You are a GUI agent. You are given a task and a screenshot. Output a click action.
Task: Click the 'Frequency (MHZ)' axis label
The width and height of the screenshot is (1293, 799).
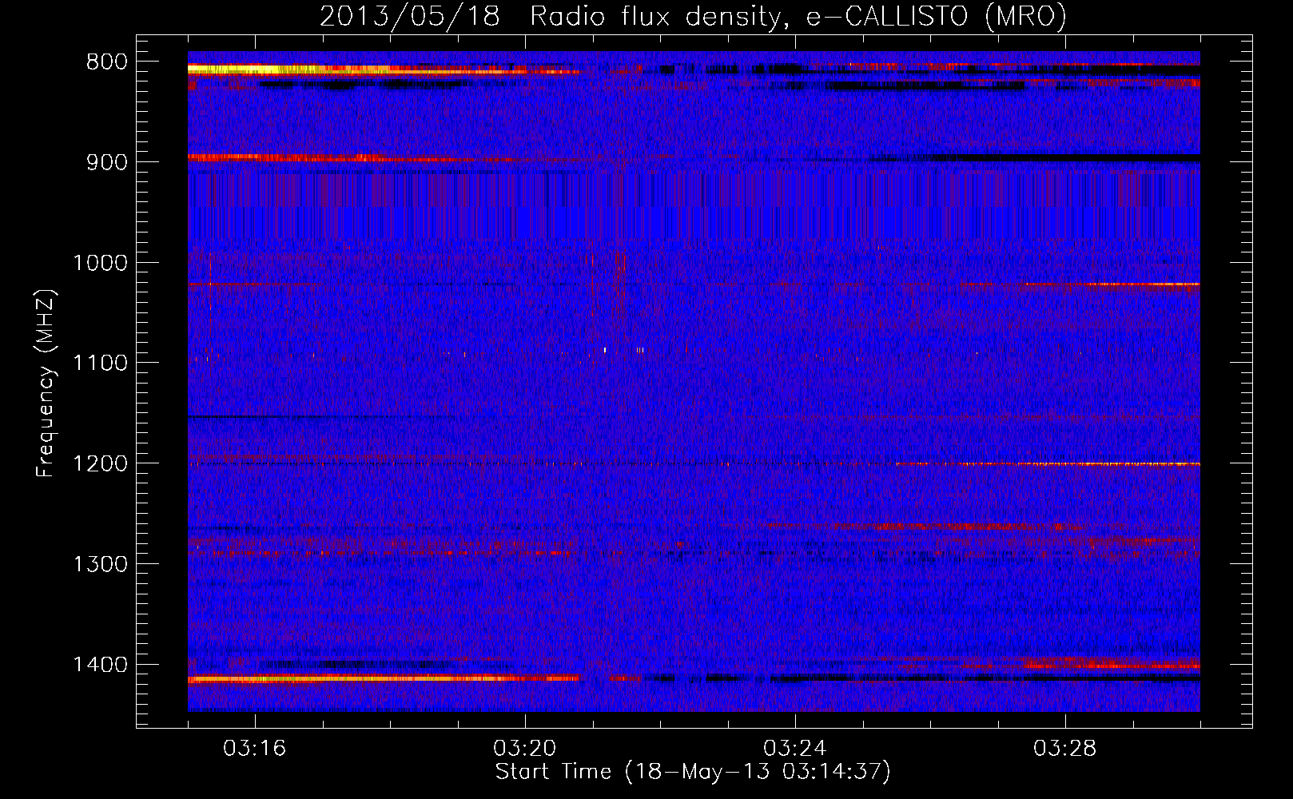(x=46, y=384)
